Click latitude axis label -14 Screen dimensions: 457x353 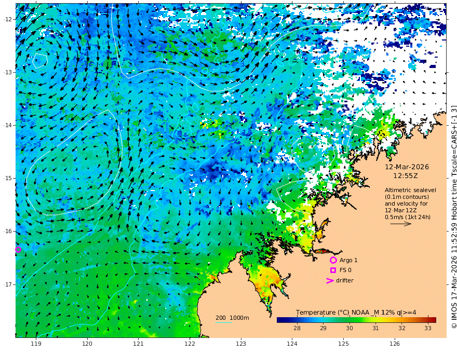point(8,125)
